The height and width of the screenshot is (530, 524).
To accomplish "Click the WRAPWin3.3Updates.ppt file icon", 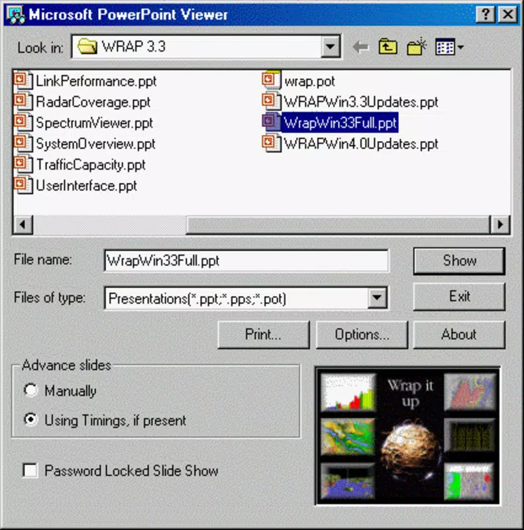I will point(272,101).
